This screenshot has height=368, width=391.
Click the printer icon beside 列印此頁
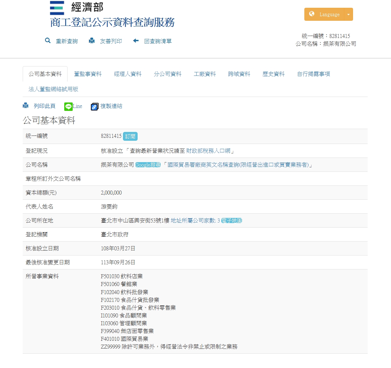26,105
